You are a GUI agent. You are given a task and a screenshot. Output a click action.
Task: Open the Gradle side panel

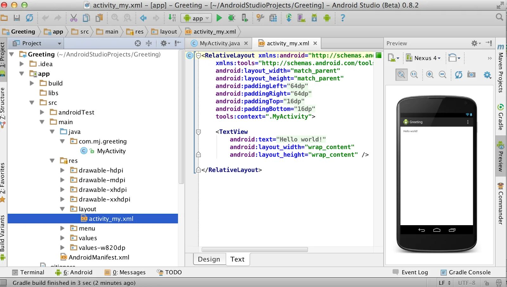tap(501, 117)
